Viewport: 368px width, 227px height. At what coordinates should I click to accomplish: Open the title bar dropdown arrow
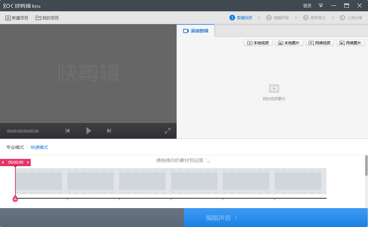321,5
